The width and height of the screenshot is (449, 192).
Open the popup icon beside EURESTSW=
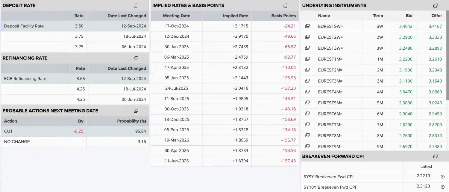coord(307,26)
